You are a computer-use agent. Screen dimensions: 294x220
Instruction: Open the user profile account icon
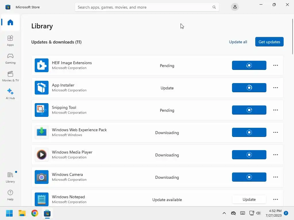235,7
